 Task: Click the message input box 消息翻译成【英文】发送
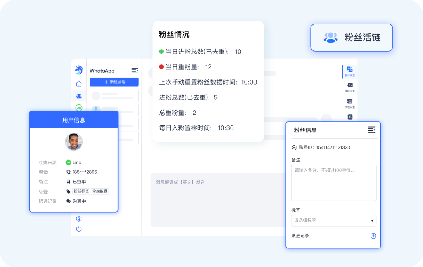tap(218, 200)
